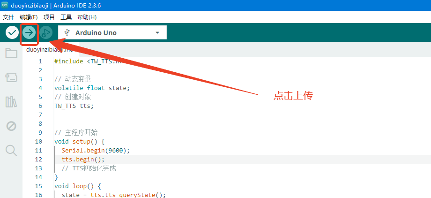Click the line volatile float state;
The height and width of the screenshot is (198, 431).
(92, 88)
